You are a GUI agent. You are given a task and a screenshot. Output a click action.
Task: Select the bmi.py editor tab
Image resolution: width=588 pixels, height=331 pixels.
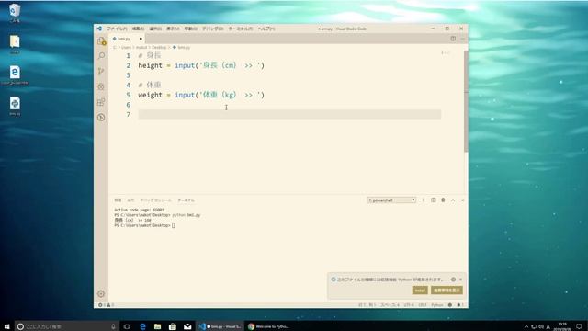coord(127,39)
